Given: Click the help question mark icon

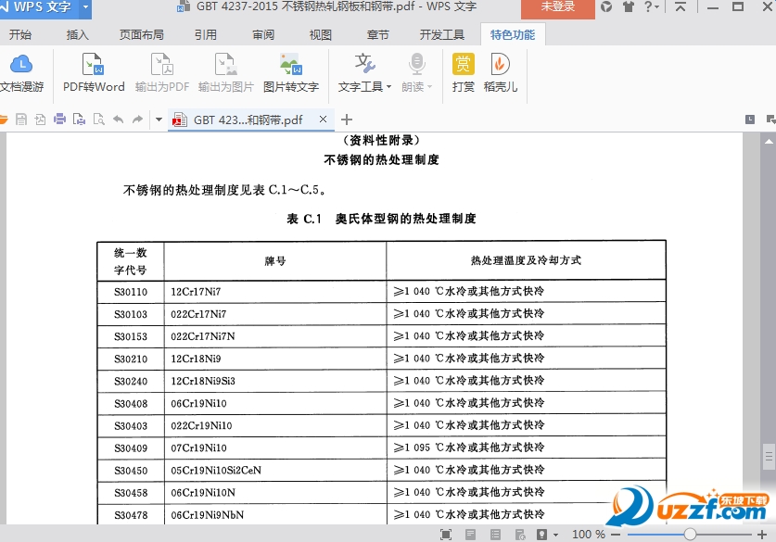Looking at the screenshot, I should [648, 6].
